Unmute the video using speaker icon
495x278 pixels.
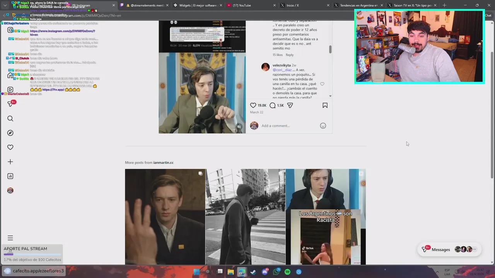[x=239, y=127]
